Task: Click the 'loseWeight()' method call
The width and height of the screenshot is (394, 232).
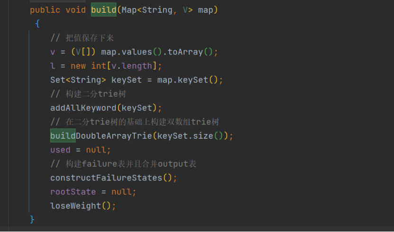Action: (81, 206)
